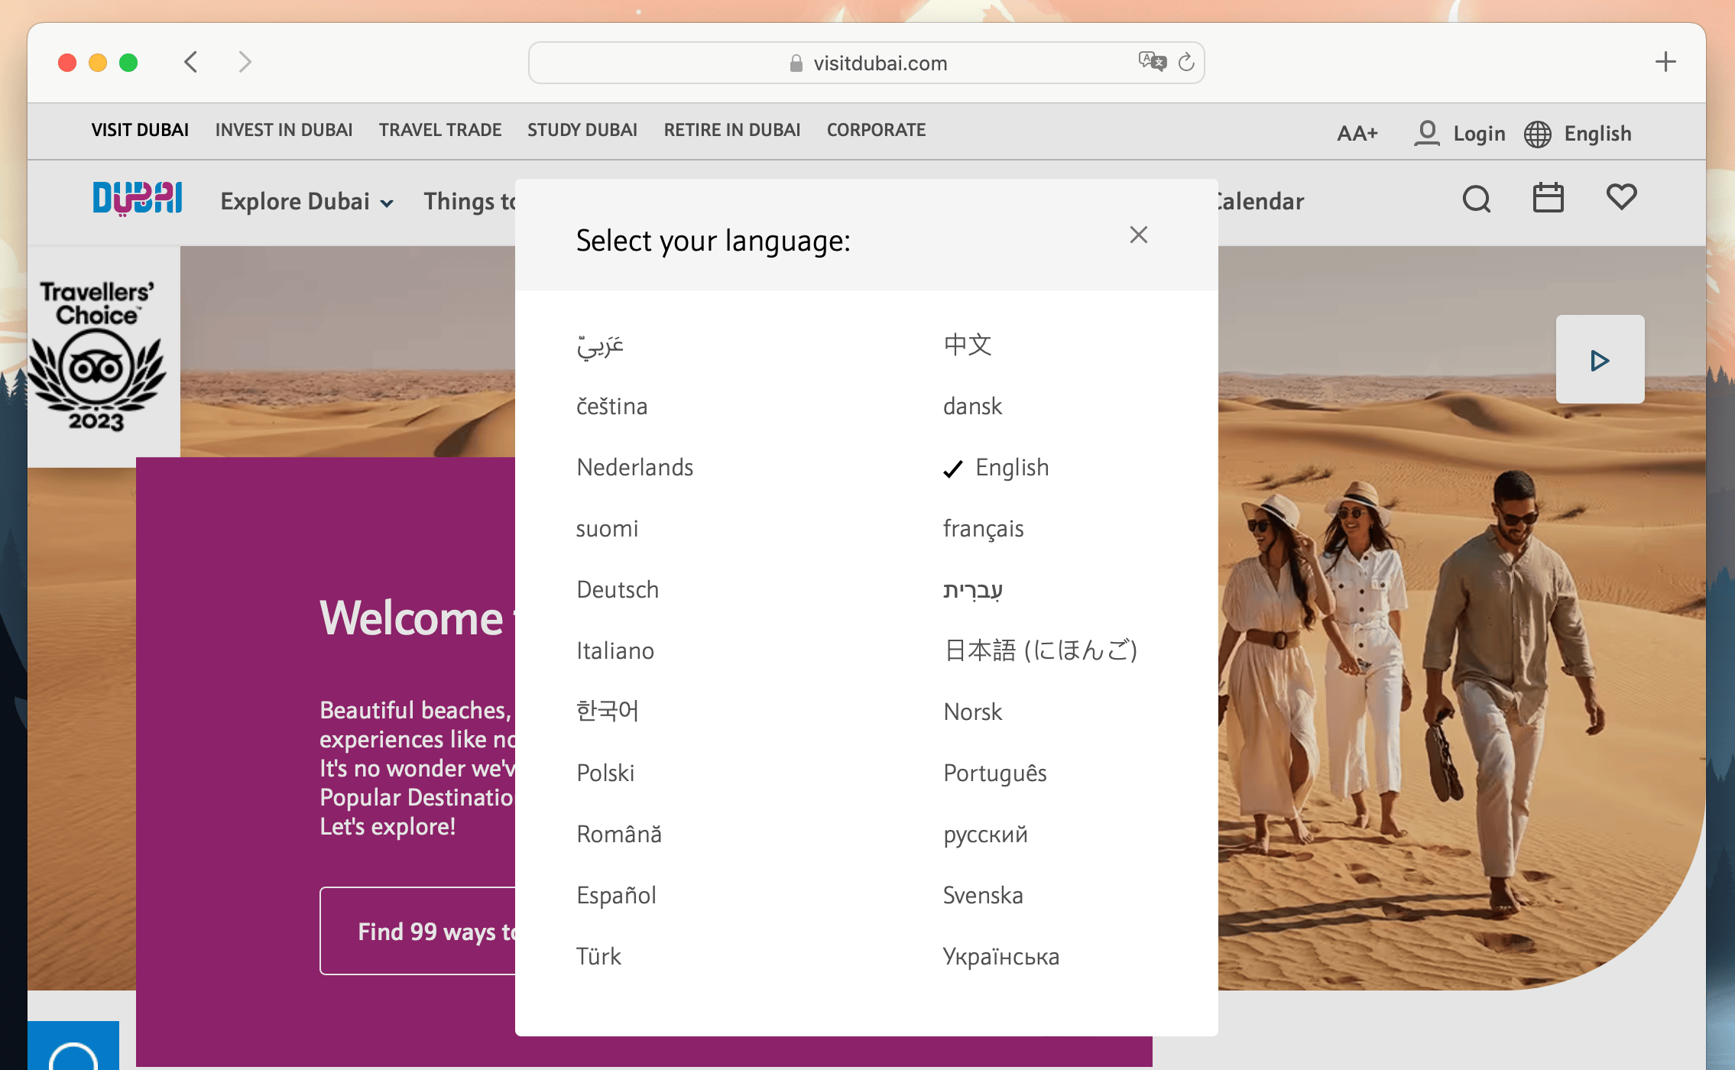The width and height of the screenshot is (1735, 1070).
Task: Open the CORPORATE tab
Action: [x=876, y=130]
